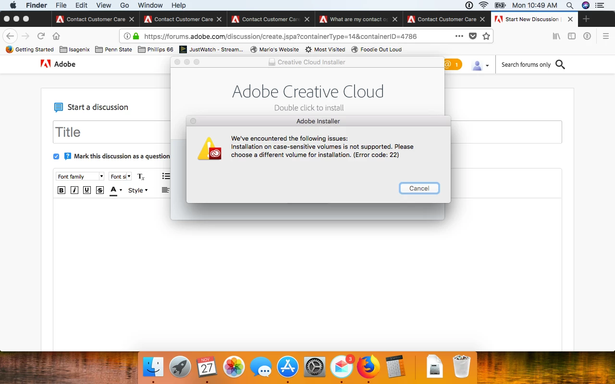Click the Pocket save icon
This screenshot has height=384, width=615.
coord(473,36)
